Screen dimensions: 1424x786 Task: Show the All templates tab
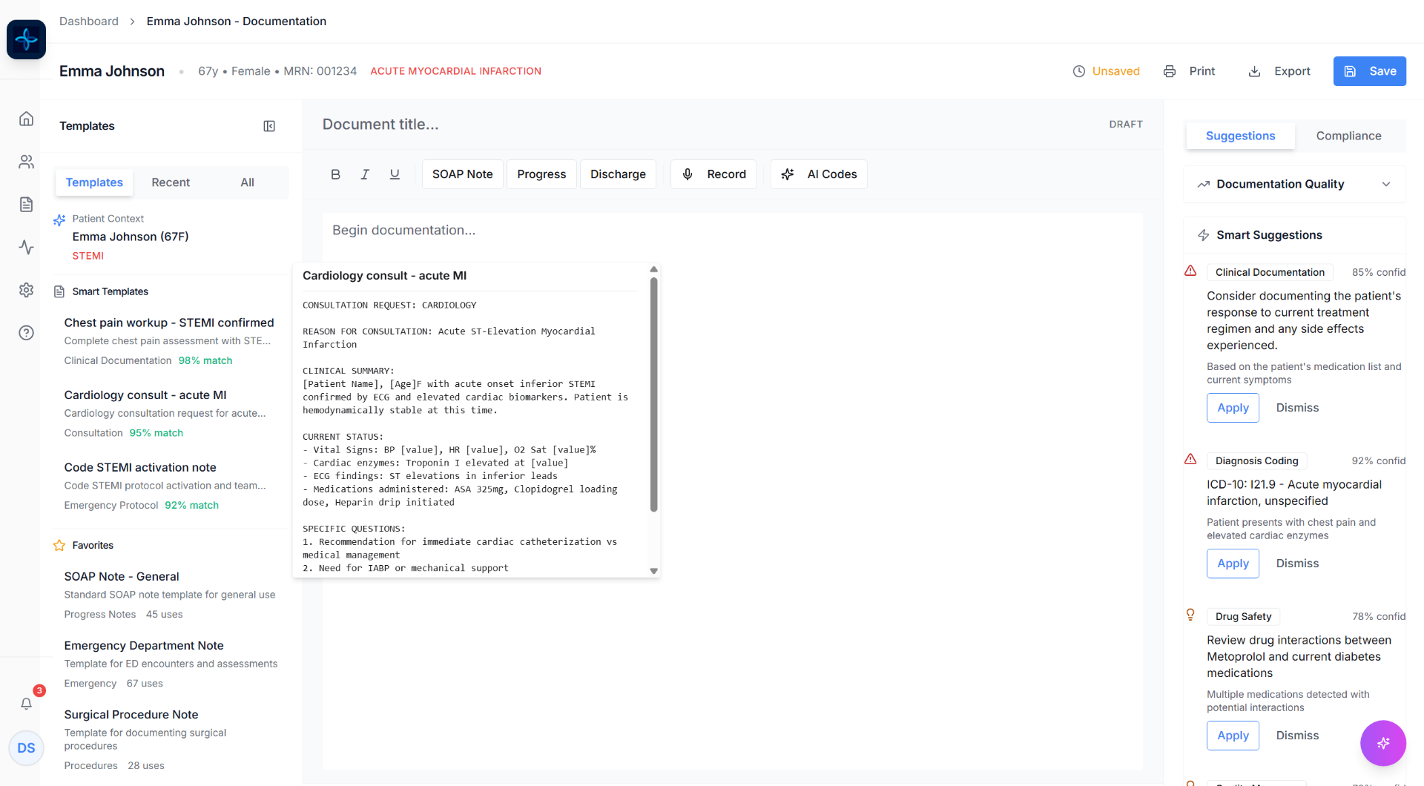pos(247,182)
